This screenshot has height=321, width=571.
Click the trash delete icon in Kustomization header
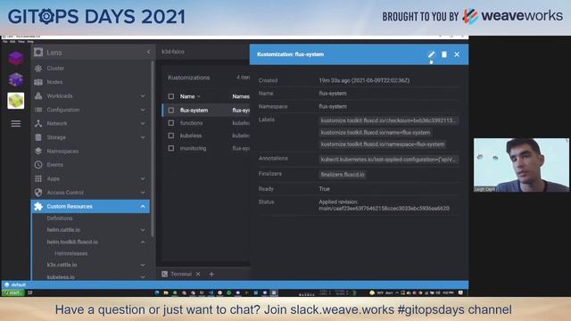tap(444, 54)
